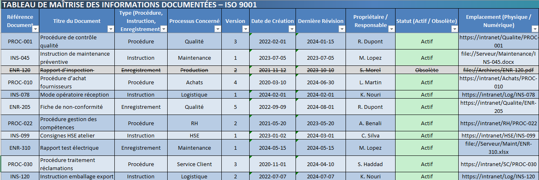
Task: Open the Statut (Actif / Obsolète) filter dropdown
Action: tap(454, 29)
